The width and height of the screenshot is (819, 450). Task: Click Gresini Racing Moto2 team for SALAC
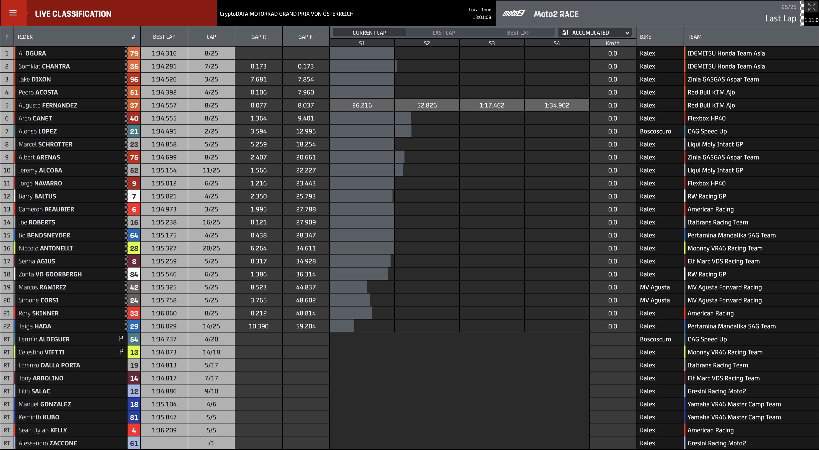point(716,391)
